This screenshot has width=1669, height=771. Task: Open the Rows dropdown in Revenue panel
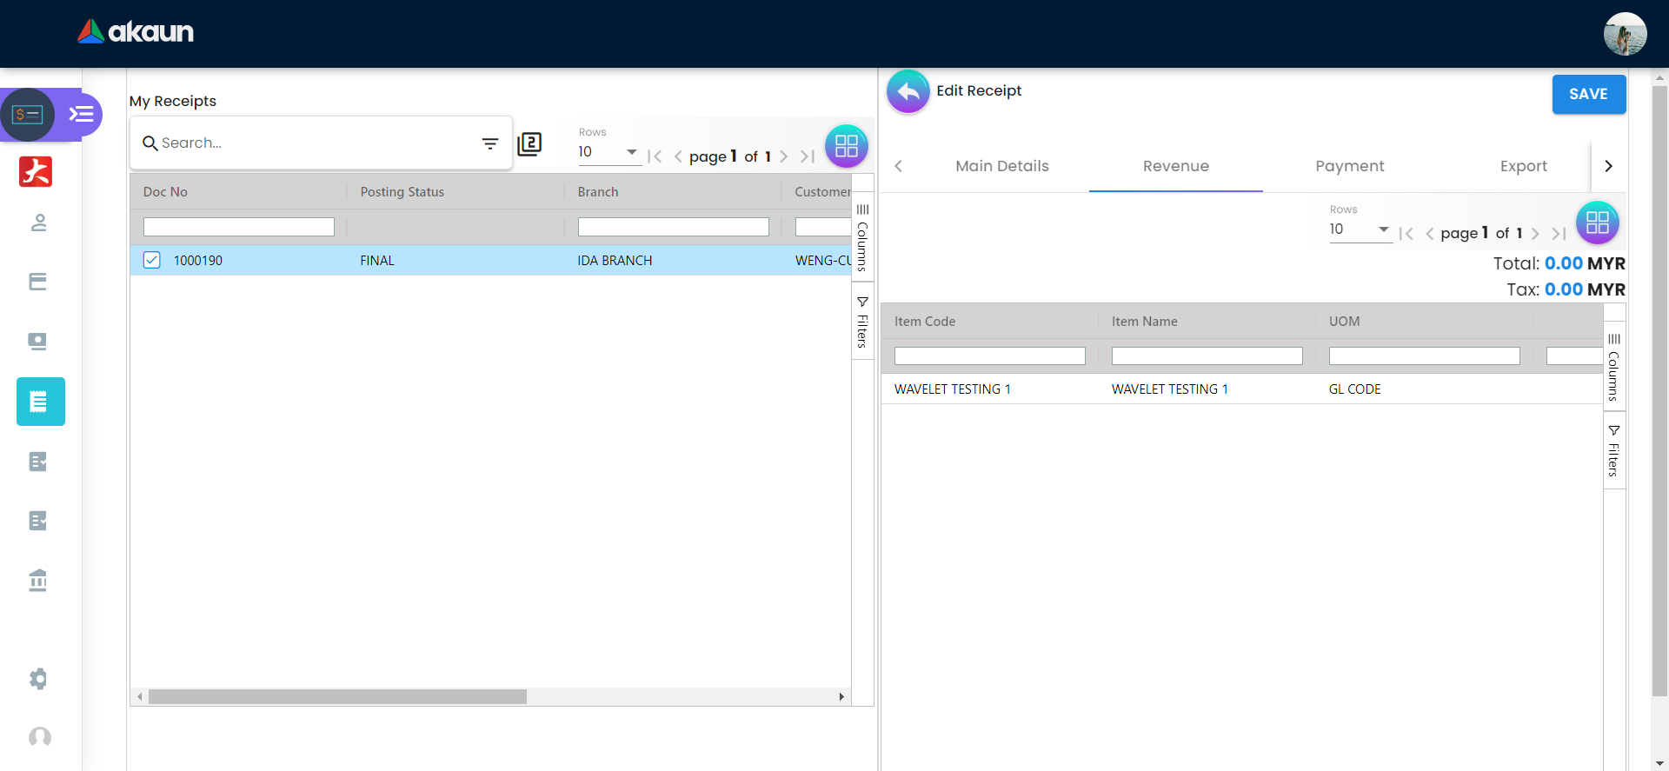pos(1360,229)
